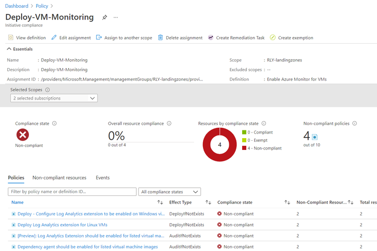Focus the Filter by policy name field

pyautogui.click(x=72, y=192)
